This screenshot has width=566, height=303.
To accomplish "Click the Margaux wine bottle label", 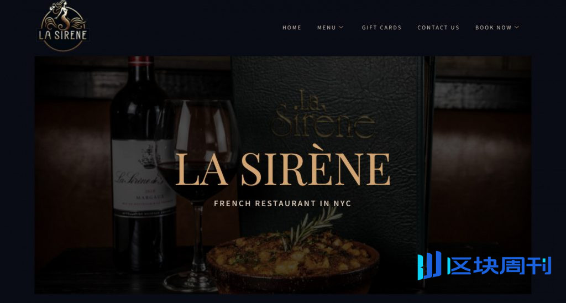I will 143,178.
